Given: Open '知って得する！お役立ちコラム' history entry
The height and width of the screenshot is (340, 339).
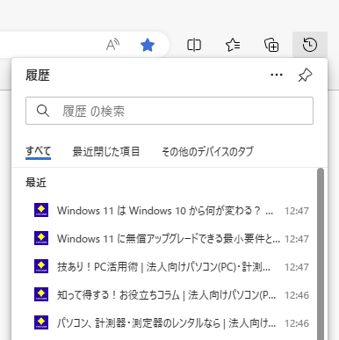Looking at the screenshot, I should tap(171, 295).
